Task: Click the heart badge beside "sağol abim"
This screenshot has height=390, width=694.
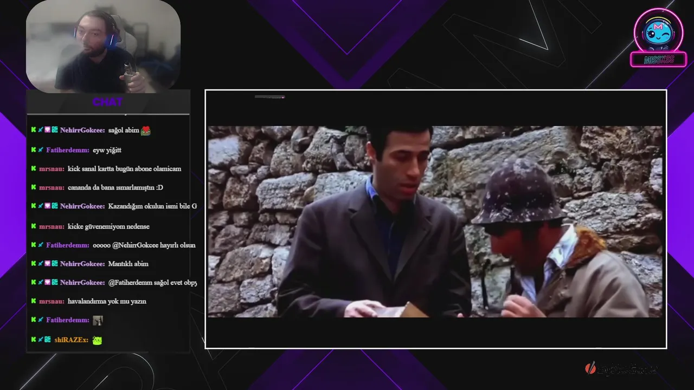Action: [x=48, y=130]
